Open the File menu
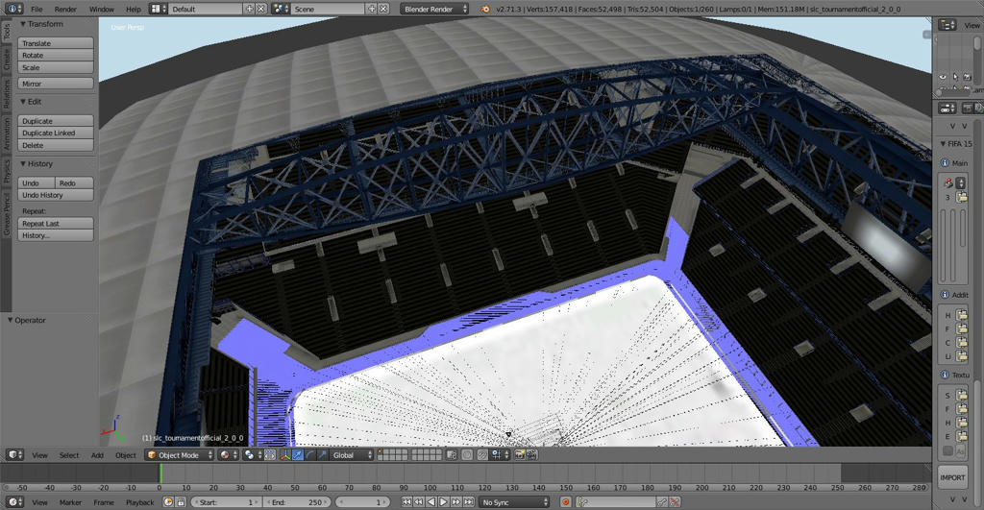The image size is (984, 510). 37,9
